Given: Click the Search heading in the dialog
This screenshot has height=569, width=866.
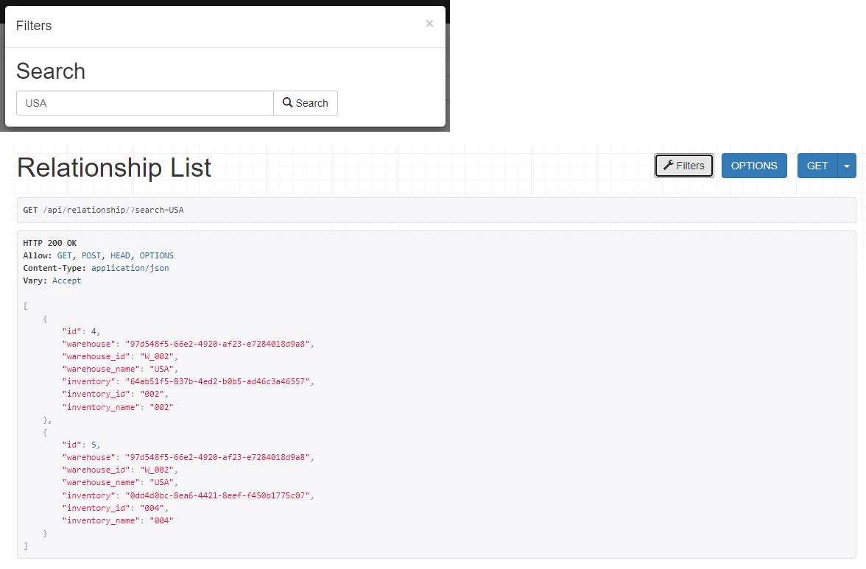Looking at the screenshot, I should 51,71.
